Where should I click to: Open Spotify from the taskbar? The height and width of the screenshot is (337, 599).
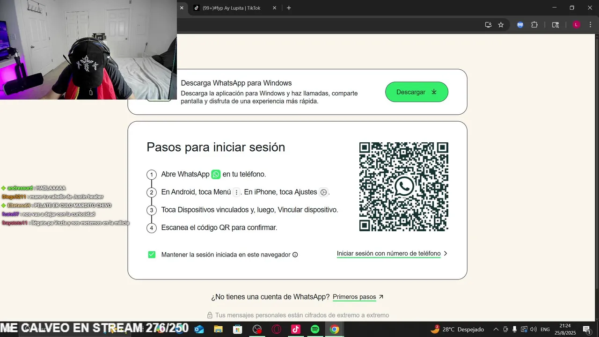tap(315, 330)
